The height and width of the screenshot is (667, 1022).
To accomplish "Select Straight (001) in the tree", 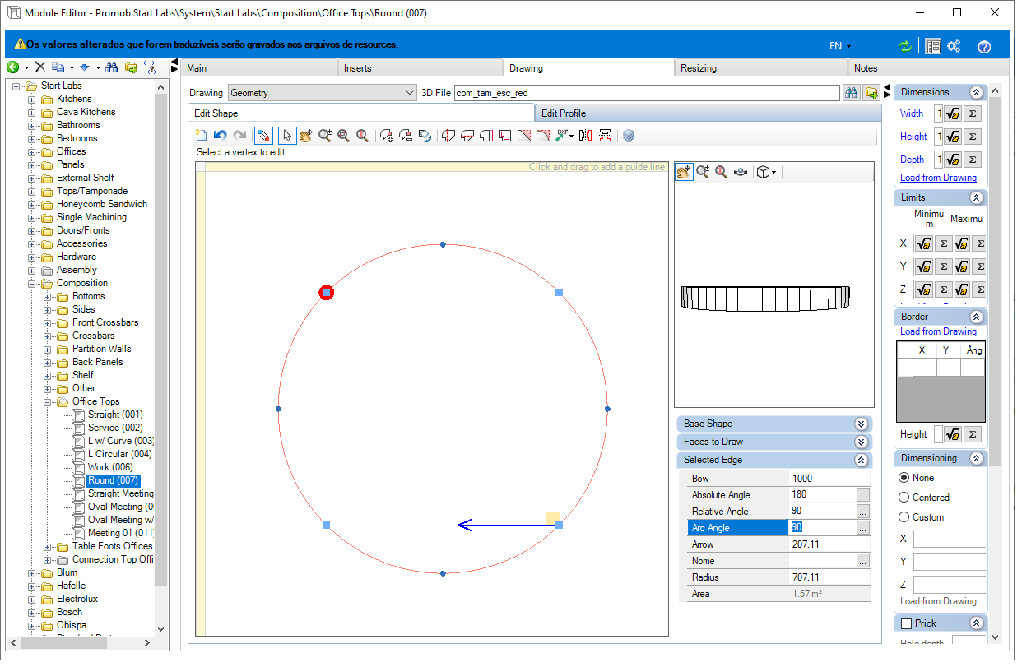I will pos(115,415).
